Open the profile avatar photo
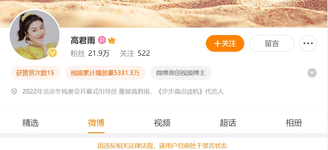The height and width of the screenshot is (150, 328). [x=35, y=35]
